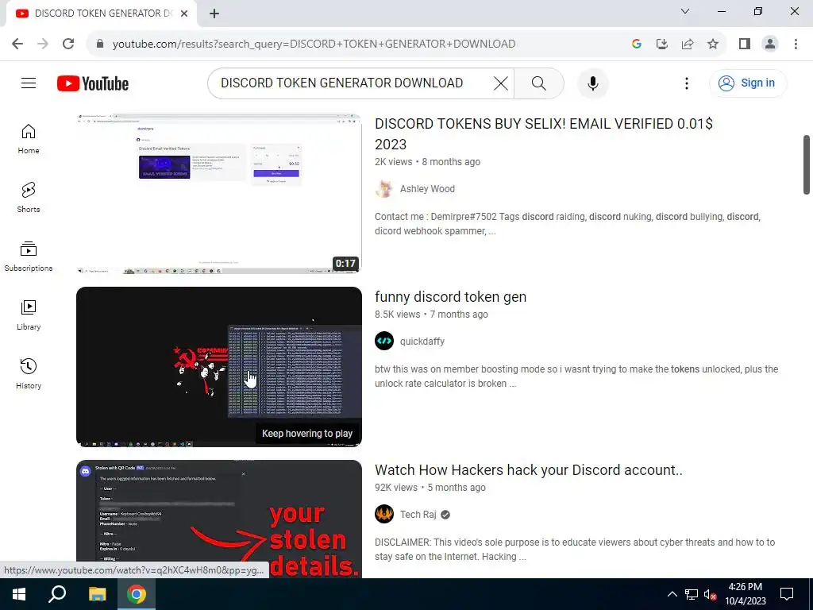Viewport: 813px width, 610px height.
Task: Open Subscriptions in the sidebar
Action: [29, 257]
